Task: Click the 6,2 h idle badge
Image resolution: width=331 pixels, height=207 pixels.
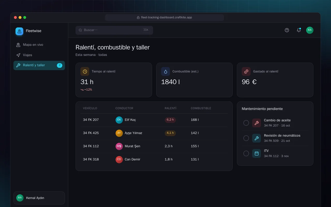Action: point(170,120)
